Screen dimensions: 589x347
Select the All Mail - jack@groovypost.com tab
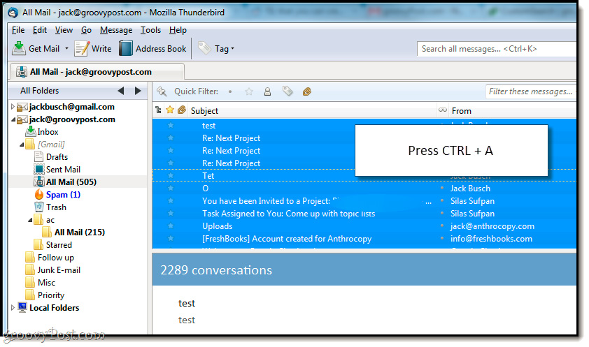[97, 72]
